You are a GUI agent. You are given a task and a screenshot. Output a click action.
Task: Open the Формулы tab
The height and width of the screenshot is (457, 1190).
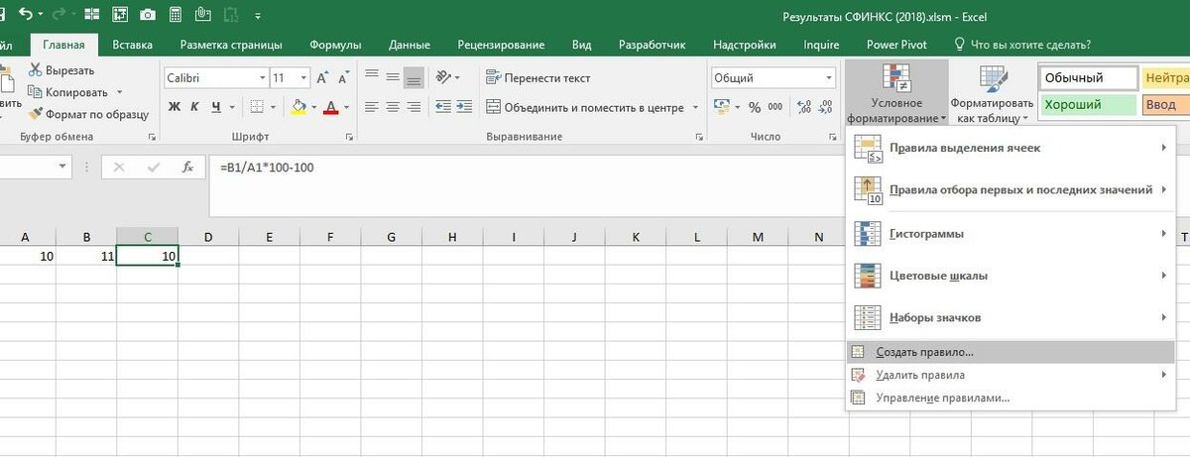[x=335, y=45]
